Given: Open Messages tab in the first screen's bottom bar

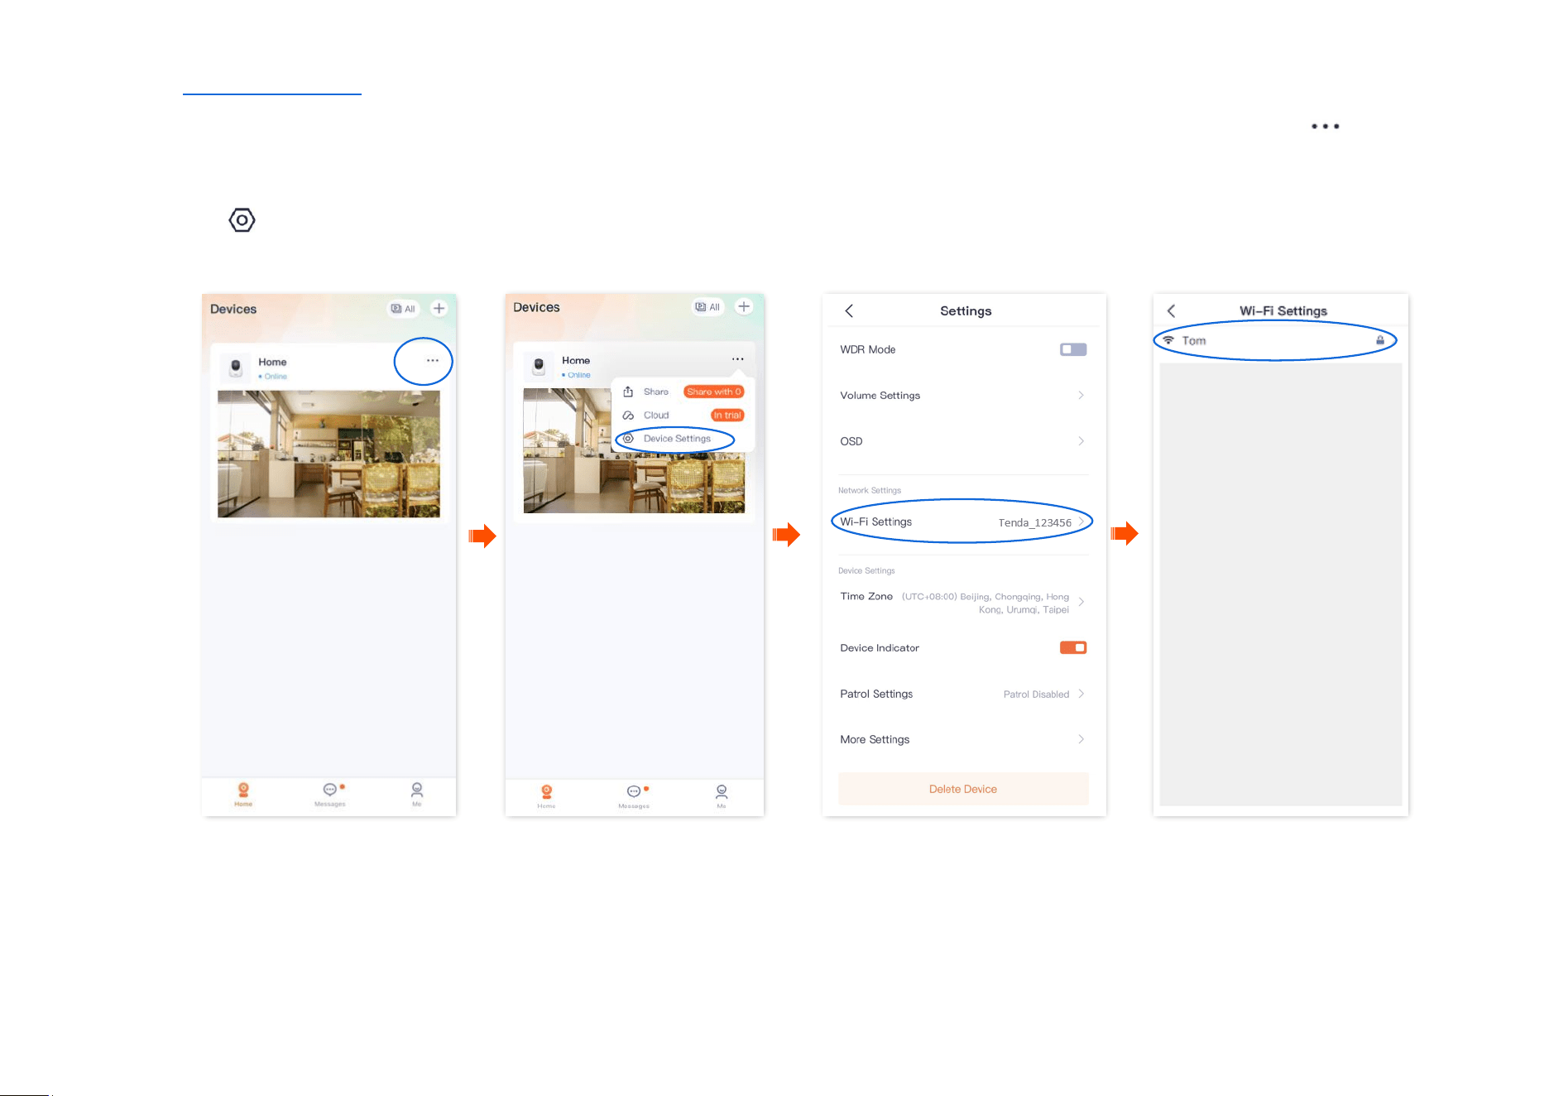Looking at the screenshot, I should click(x=330, y=794).
